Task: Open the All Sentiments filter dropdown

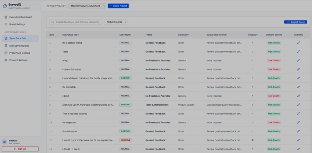Action: (x=116, y=22)
